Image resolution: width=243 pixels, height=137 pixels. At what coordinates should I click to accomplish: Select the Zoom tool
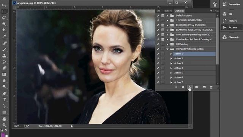(x=4, y=125)
